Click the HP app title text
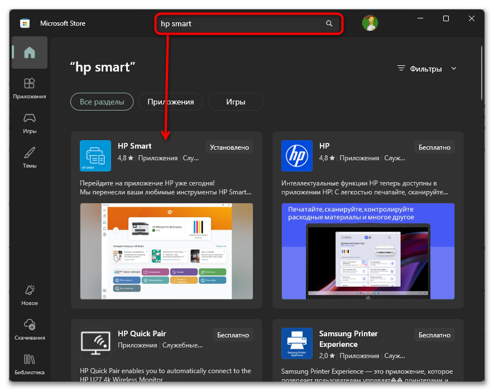Image resolution: width=494 pixels, height=391 pixels. click(324, 146)
